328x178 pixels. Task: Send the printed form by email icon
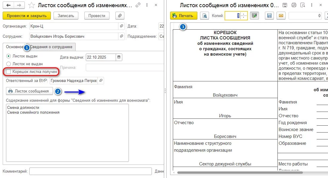coord(281,16)
